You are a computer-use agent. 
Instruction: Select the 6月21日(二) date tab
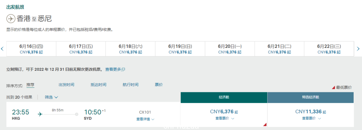point(279,49)
